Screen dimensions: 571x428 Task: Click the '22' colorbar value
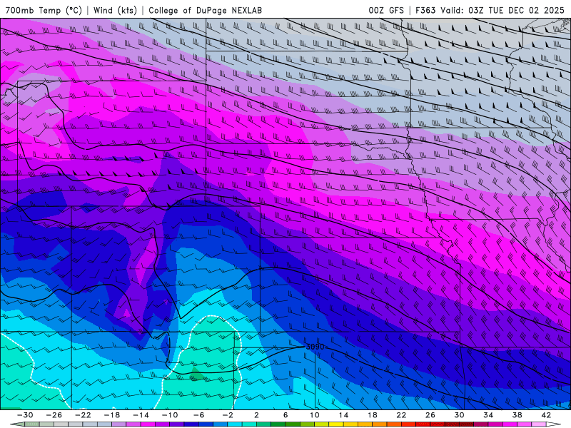pyautogui.click(x=401, y=415)
